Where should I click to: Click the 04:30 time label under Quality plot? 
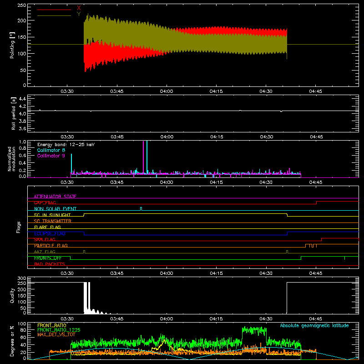tap(266, 319)
